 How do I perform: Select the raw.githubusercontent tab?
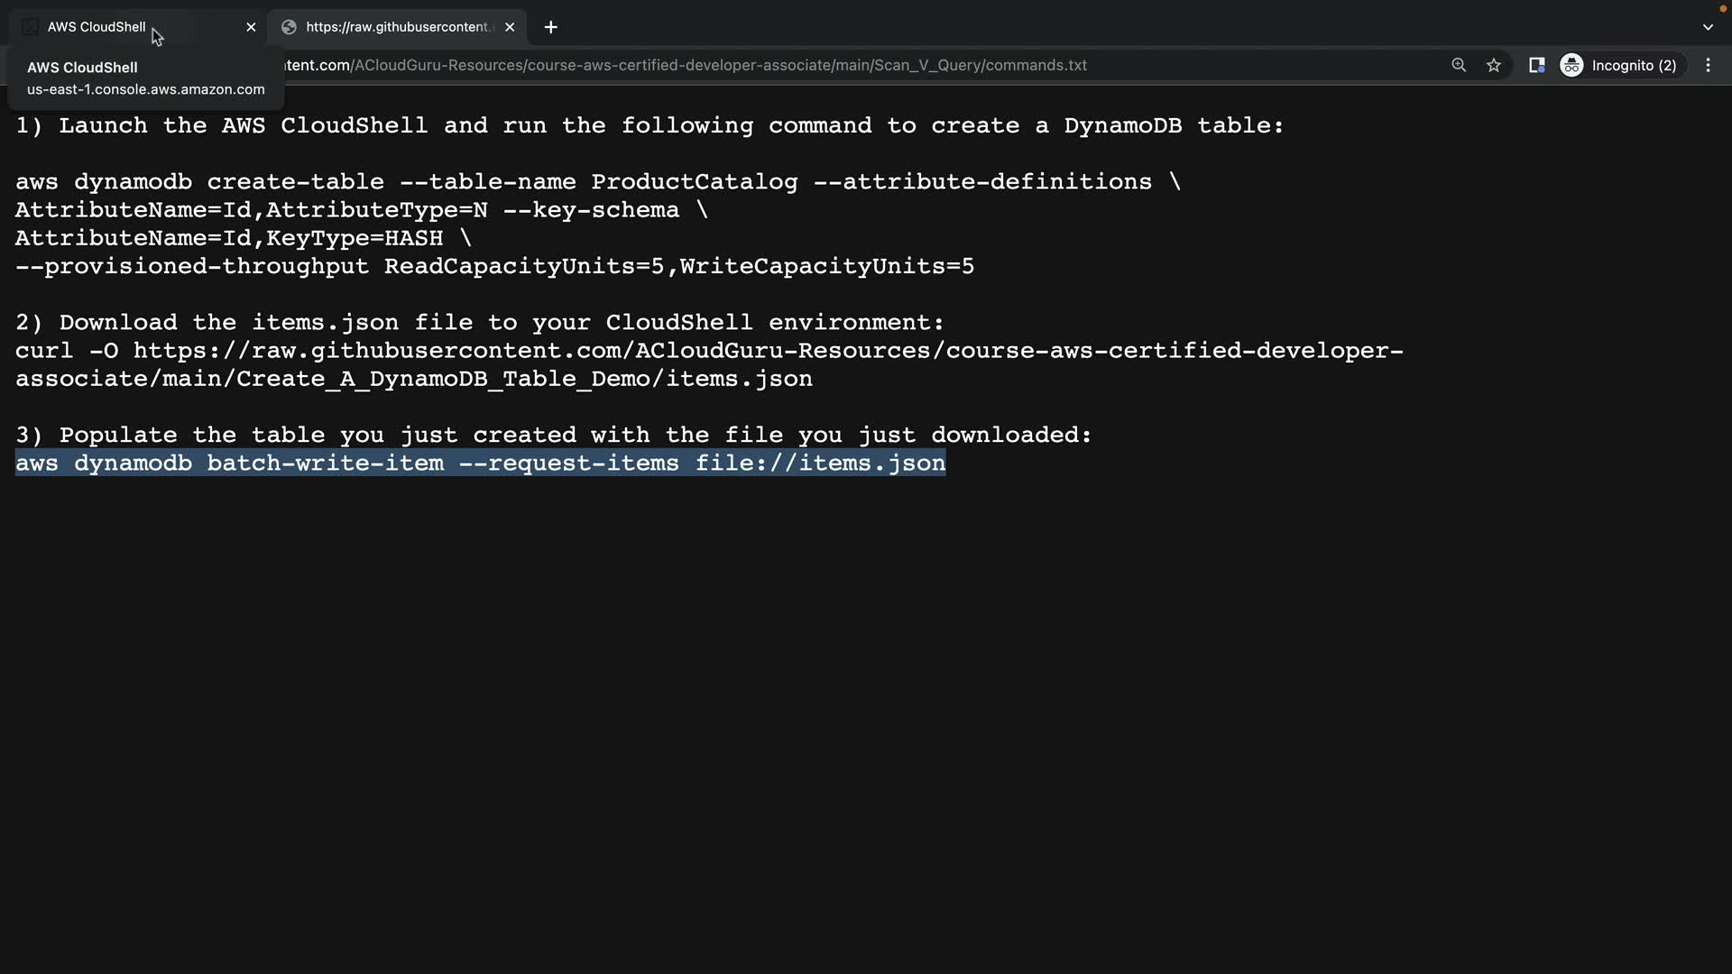(397, 27)
